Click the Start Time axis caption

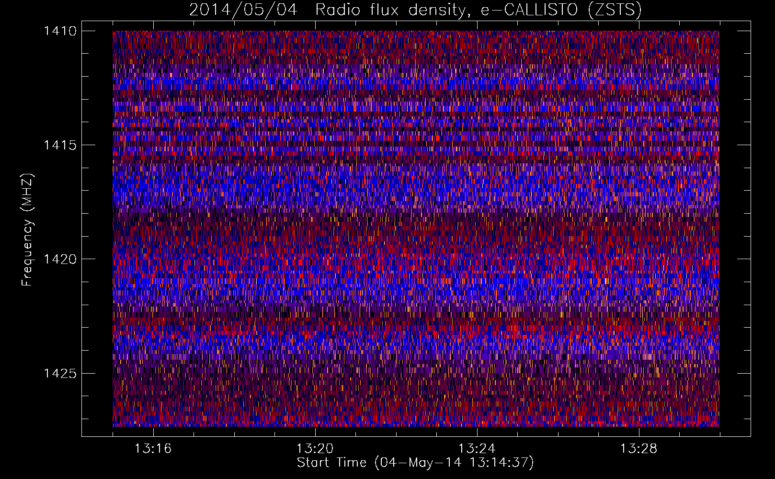pos(415,463)
